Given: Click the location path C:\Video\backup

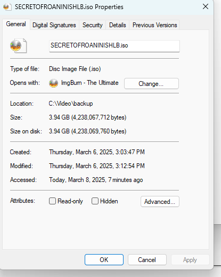Looking at the screenshot, I should [71, 104].
